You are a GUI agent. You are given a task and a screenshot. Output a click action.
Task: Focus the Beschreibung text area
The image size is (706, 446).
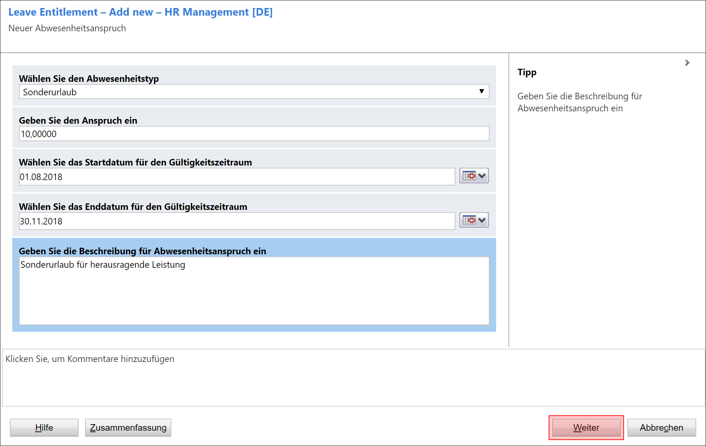point(254,291)
